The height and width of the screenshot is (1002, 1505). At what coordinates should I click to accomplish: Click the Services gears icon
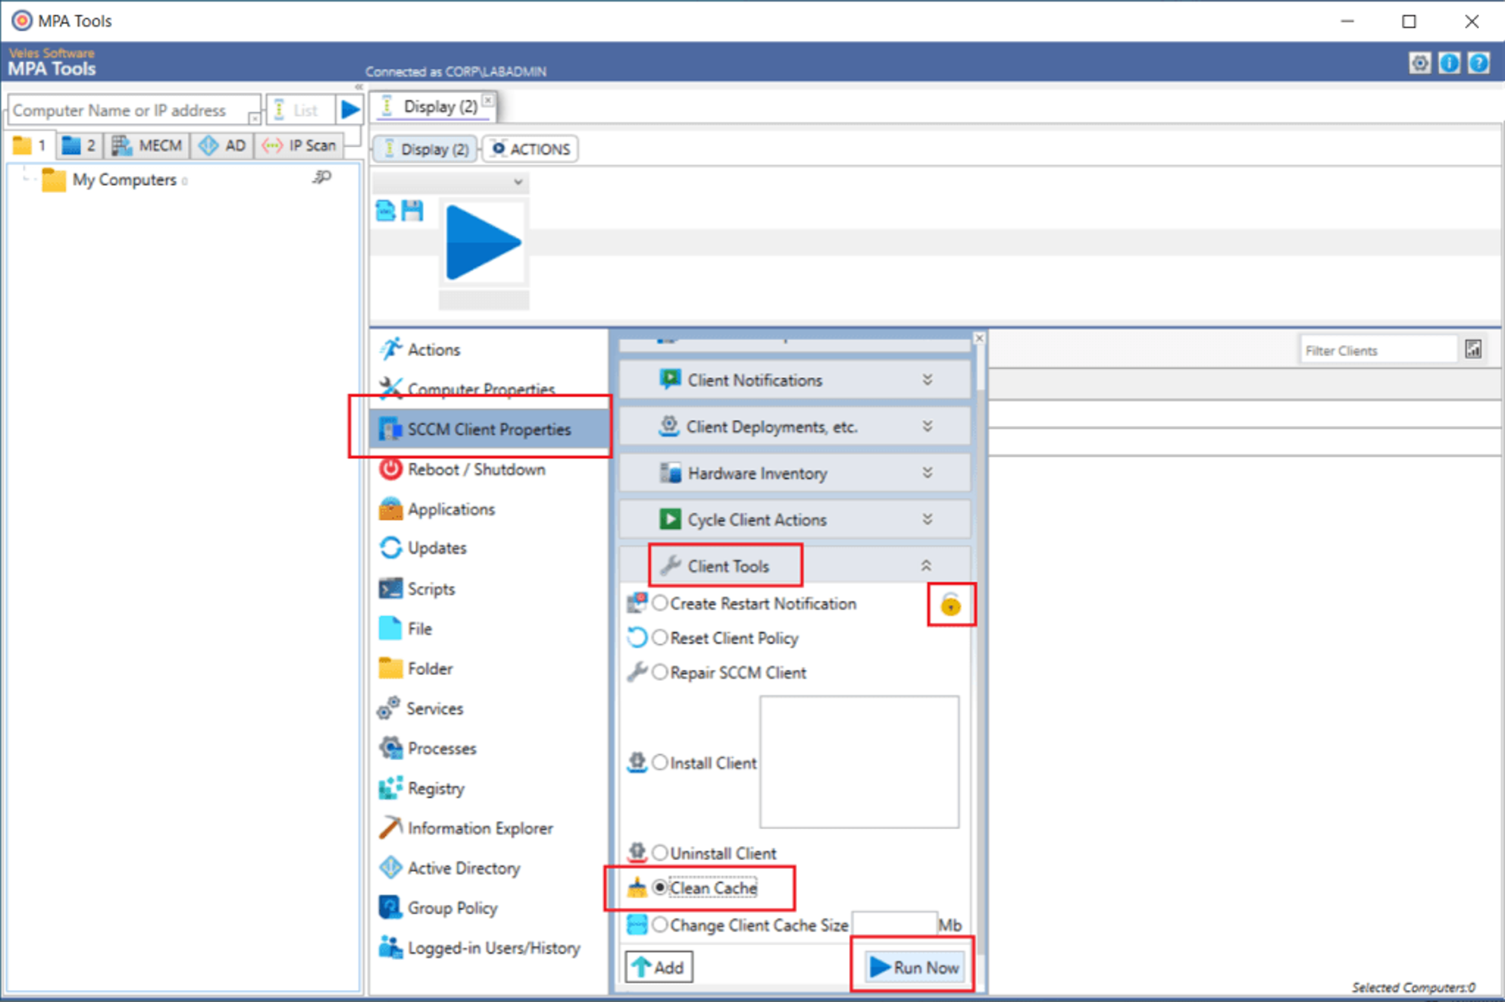pyautogui.click(x=389, y=707)
